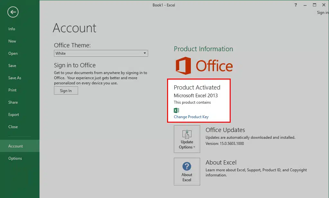
Task: Select Export from the sidebar
Action: click(13, 115)
